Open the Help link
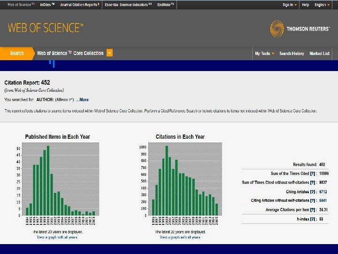Screen dimensions: 338x254 point(306,5)
